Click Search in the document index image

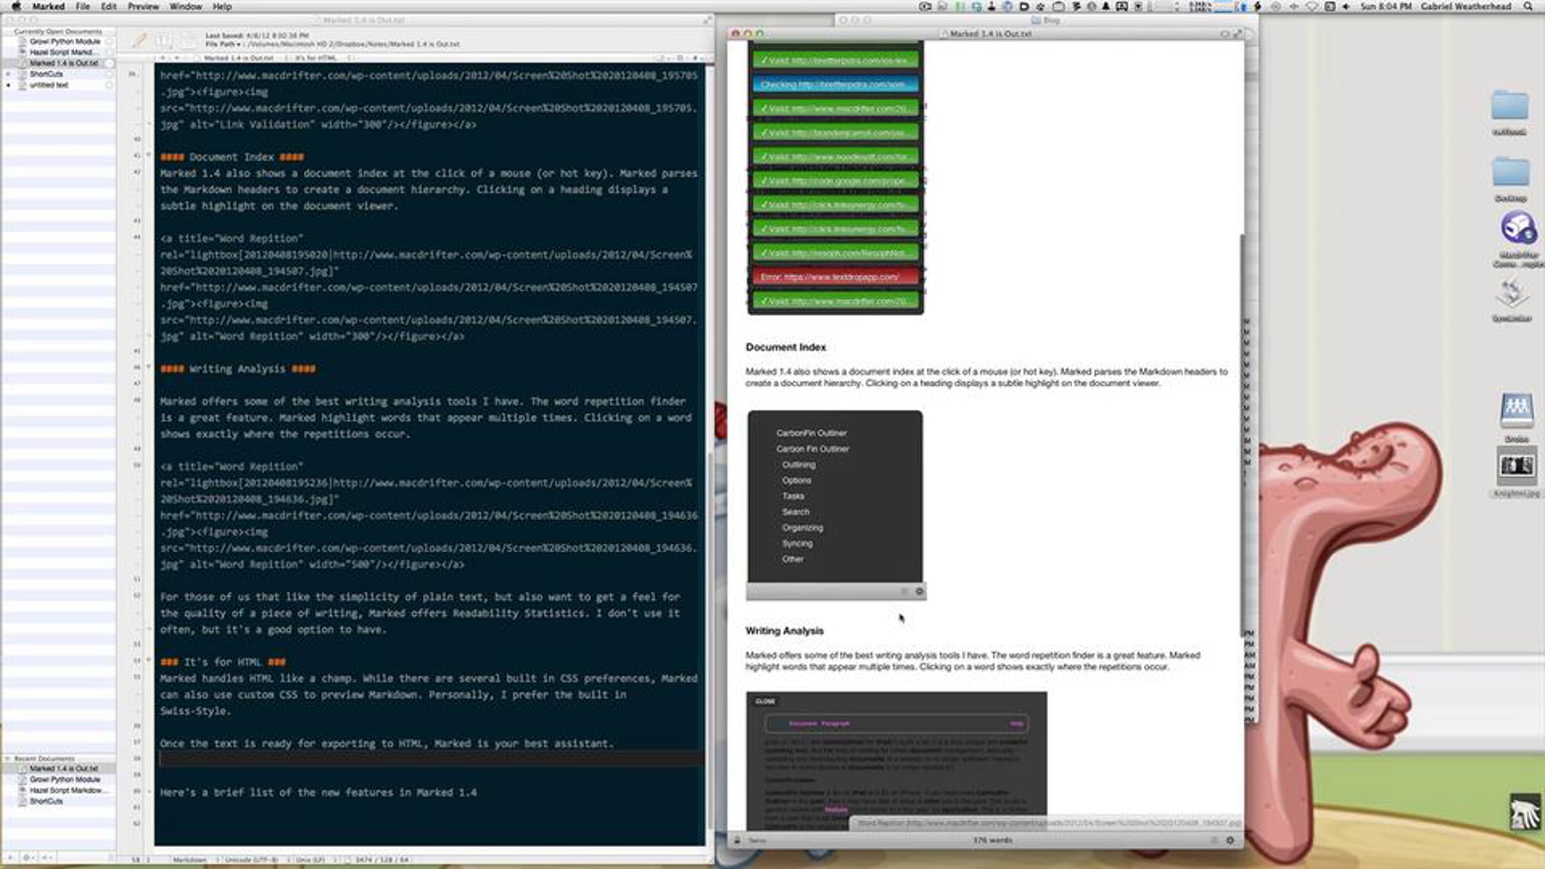[796, 512]
